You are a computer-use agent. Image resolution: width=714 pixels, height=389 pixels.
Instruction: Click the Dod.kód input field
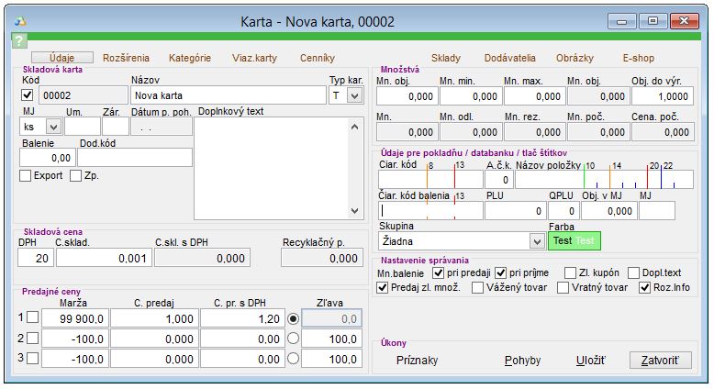(135, 158)
